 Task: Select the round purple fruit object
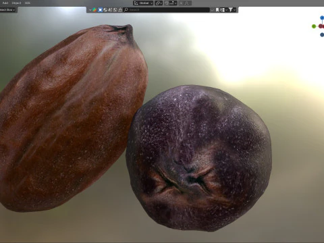tap(199, 157)
